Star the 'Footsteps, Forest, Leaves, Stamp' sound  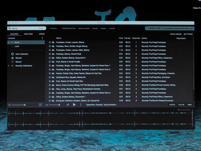pyautogui.click(x=50, y=42)
